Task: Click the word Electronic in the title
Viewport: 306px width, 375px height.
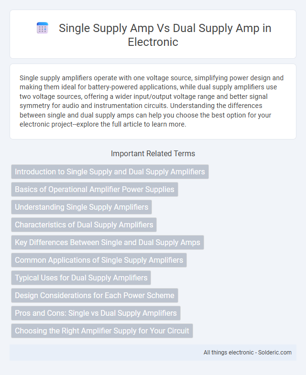Action: coord(153,42)
